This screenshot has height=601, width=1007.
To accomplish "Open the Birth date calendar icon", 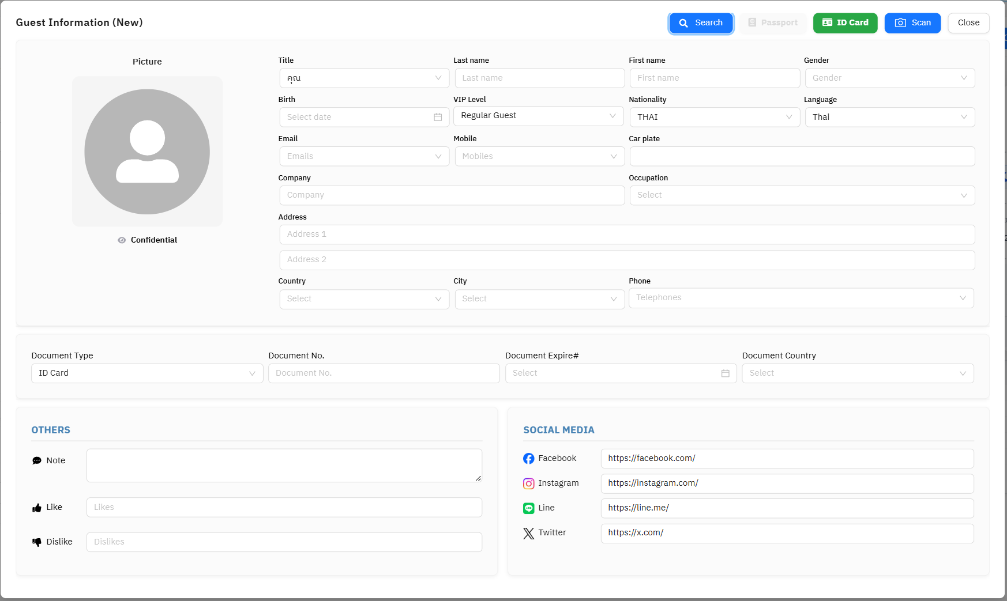I will (438, 118).
